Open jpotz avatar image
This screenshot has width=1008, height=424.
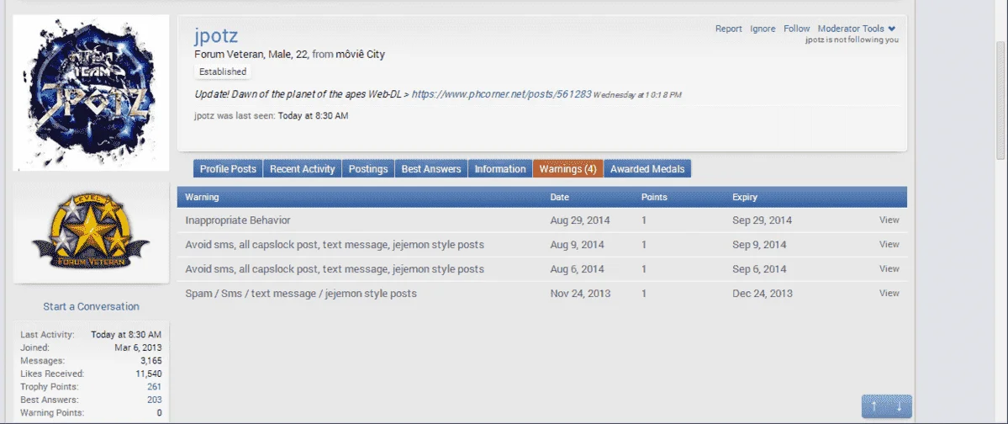[x=91, y=93]
